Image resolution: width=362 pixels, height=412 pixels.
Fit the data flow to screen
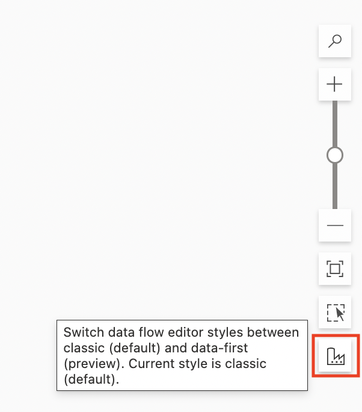(335, 269)
